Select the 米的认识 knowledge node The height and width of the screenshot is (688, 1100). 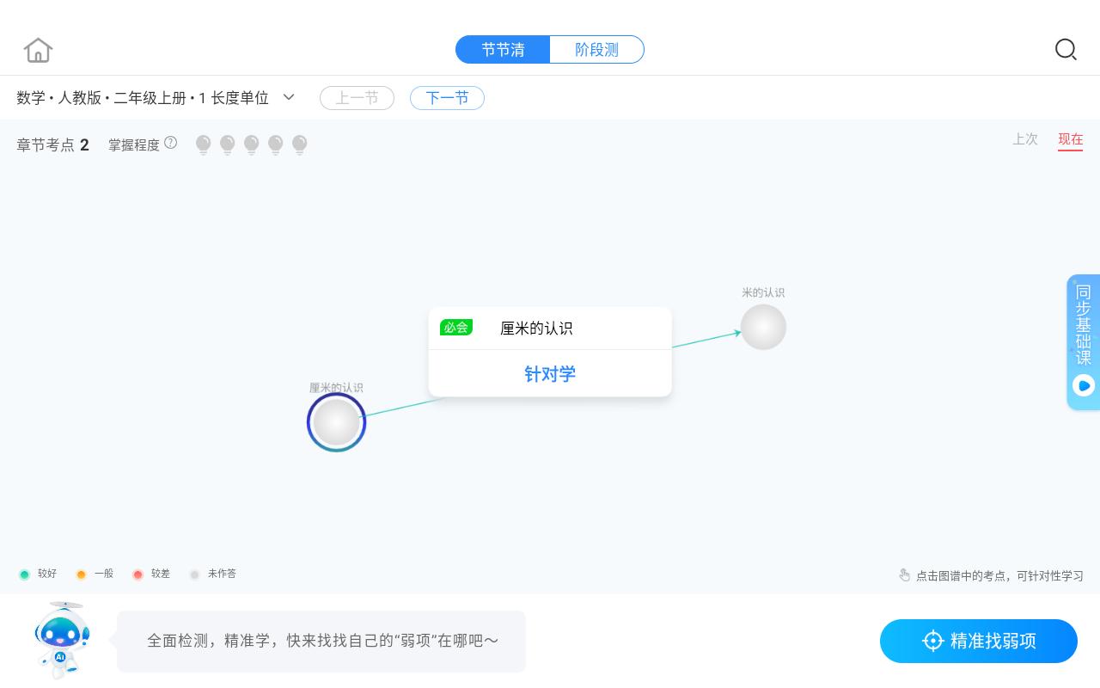(x=763, y=327)
